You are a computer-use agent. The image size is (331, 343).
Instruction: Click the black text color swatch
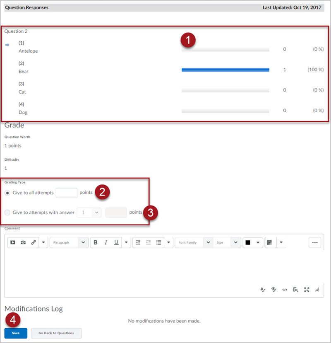coord(248,242)
